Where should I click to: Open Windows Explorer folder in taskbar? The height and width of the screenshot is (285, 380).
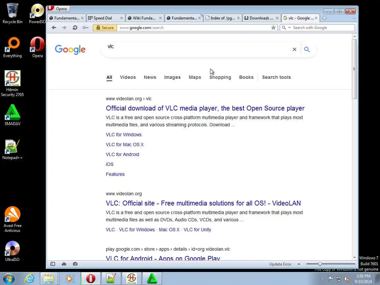click(49, 278)
